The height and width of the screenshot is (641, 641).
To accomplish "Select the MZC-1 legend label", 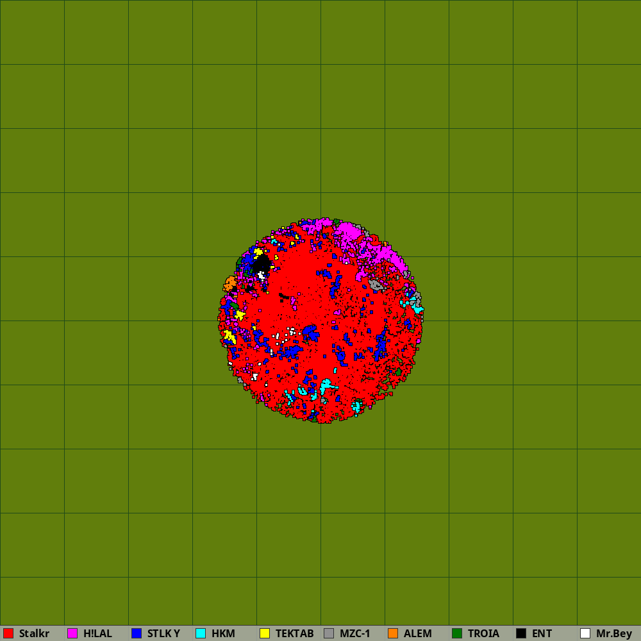I will coord(355,633).
